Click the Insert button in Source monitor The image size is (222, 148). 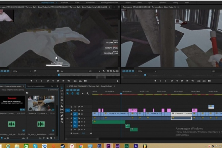[x=75, y=81]
